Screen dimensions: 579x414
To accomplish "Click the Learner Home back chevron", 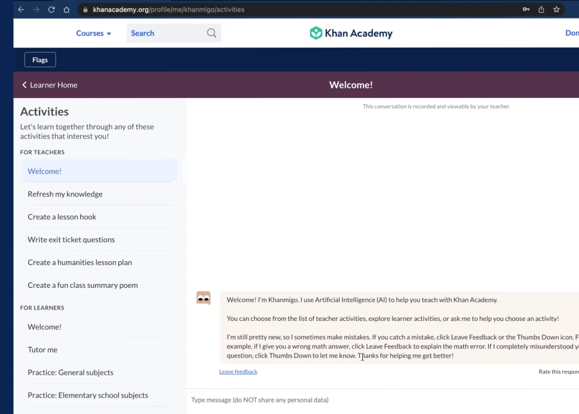I will [x=24, y=85].
